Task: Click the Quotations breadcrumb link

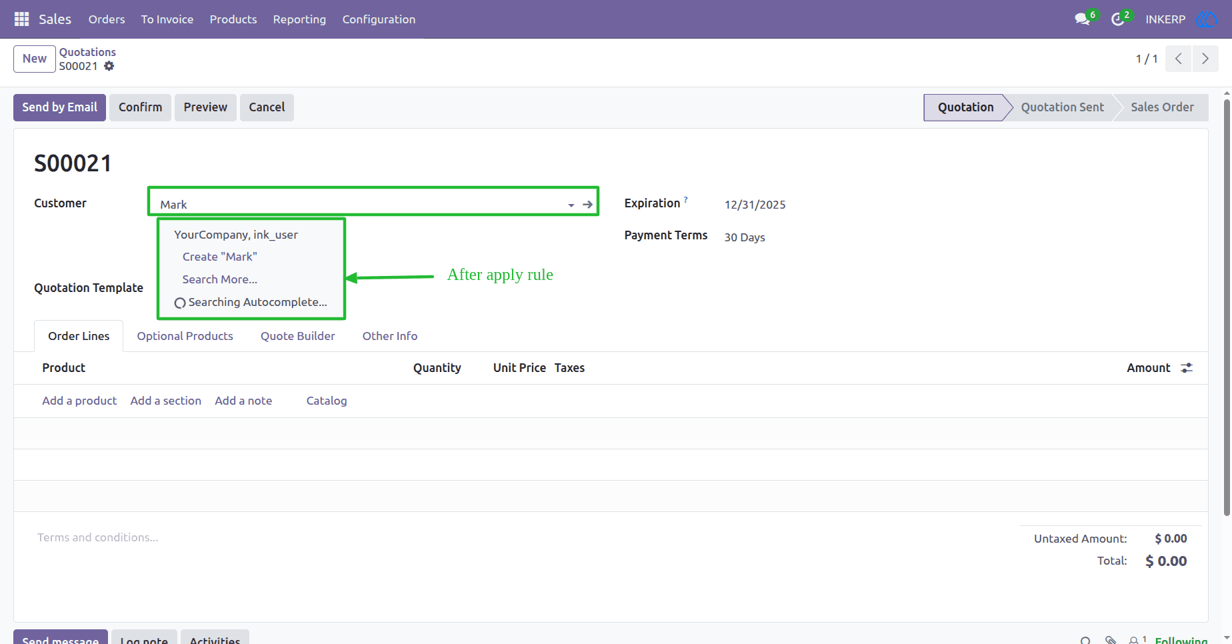Action: [x=87, y=52]
